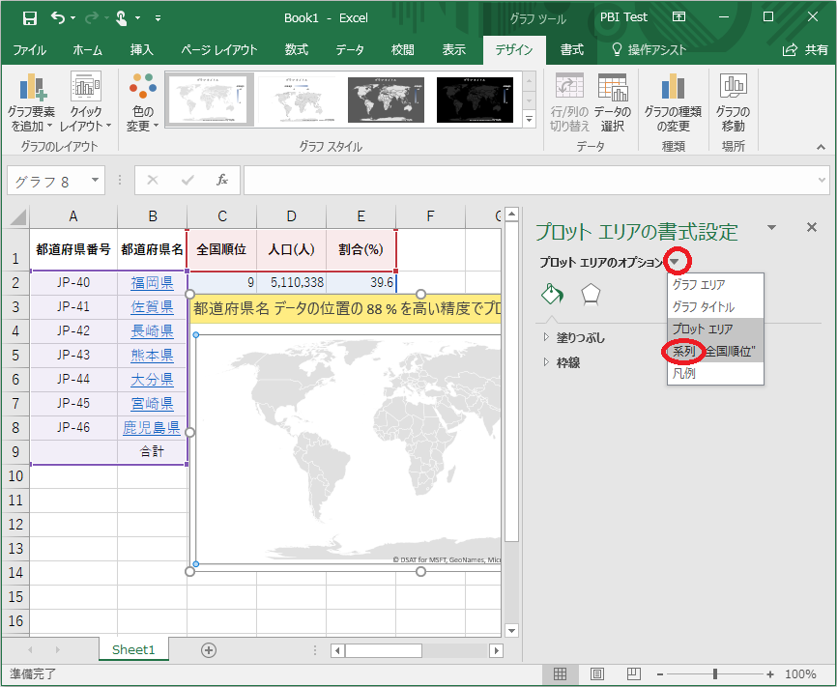
Task: Open プロットエリアのオプション dropdown arrow
Action: point(676,262)
